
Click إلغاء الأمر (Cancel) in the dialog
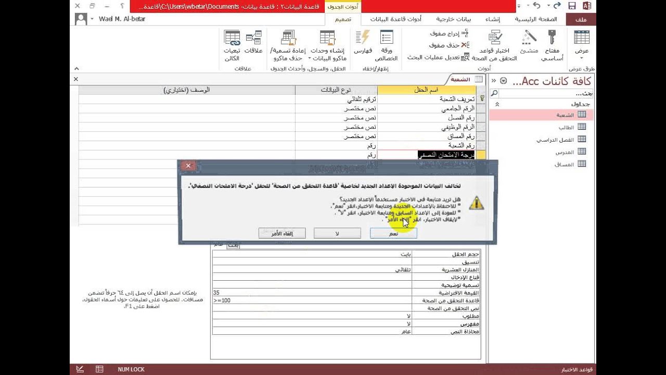(x=281, y=233)
